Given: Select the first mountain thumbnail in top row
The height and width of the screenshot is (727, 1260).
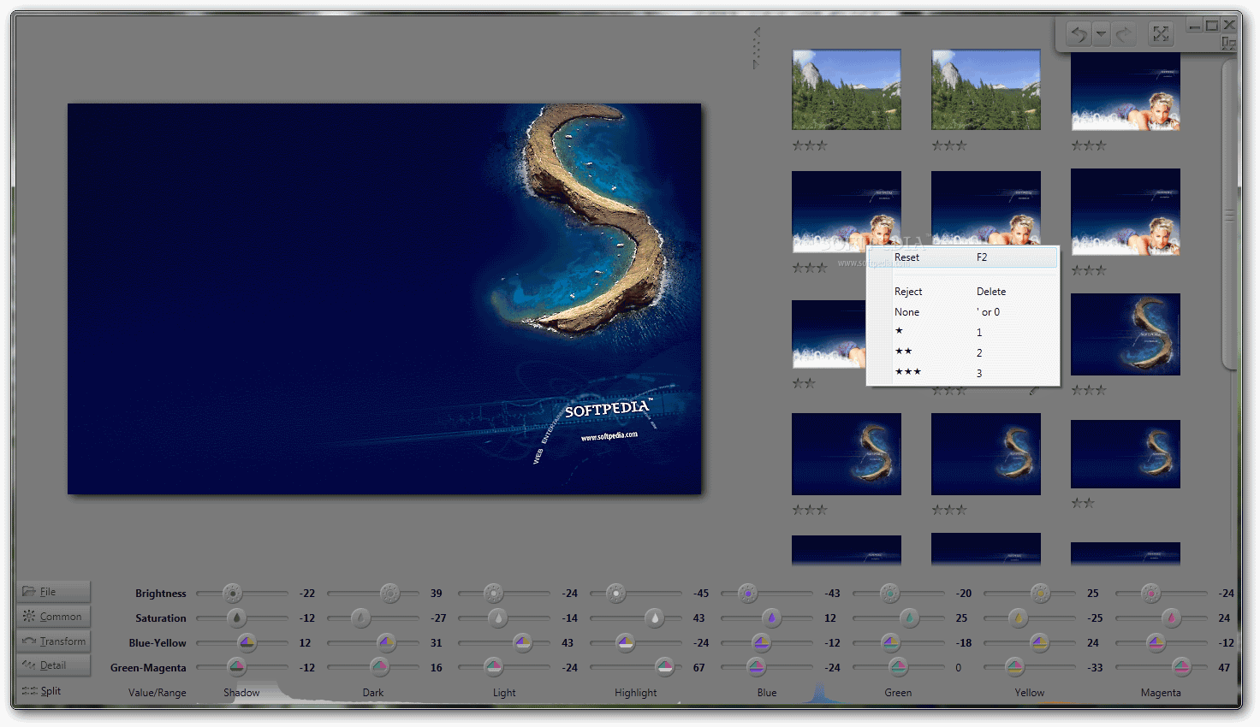Looking at the screenshot, I should pyautogui.click(x=847, y=90).
